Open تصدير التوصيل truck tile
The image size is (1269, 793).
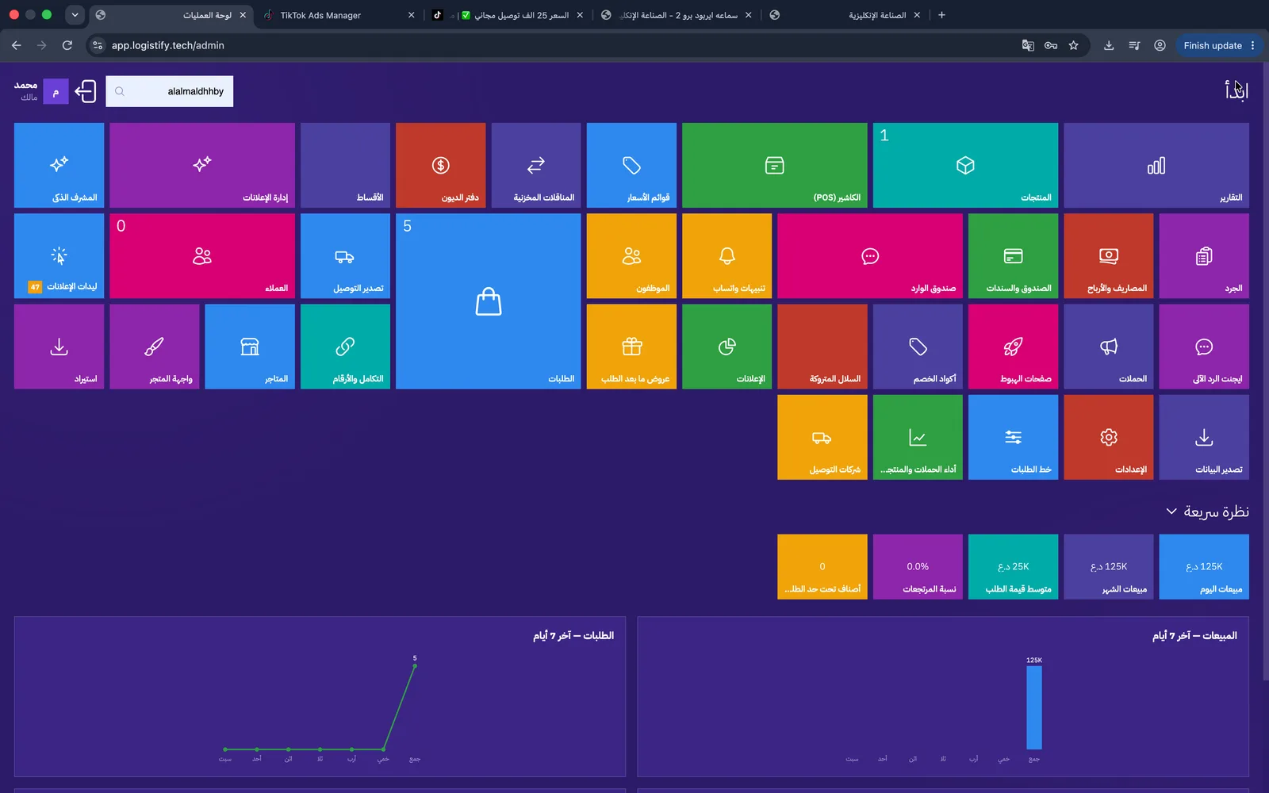pyautogui.click(x=345, y=256)
